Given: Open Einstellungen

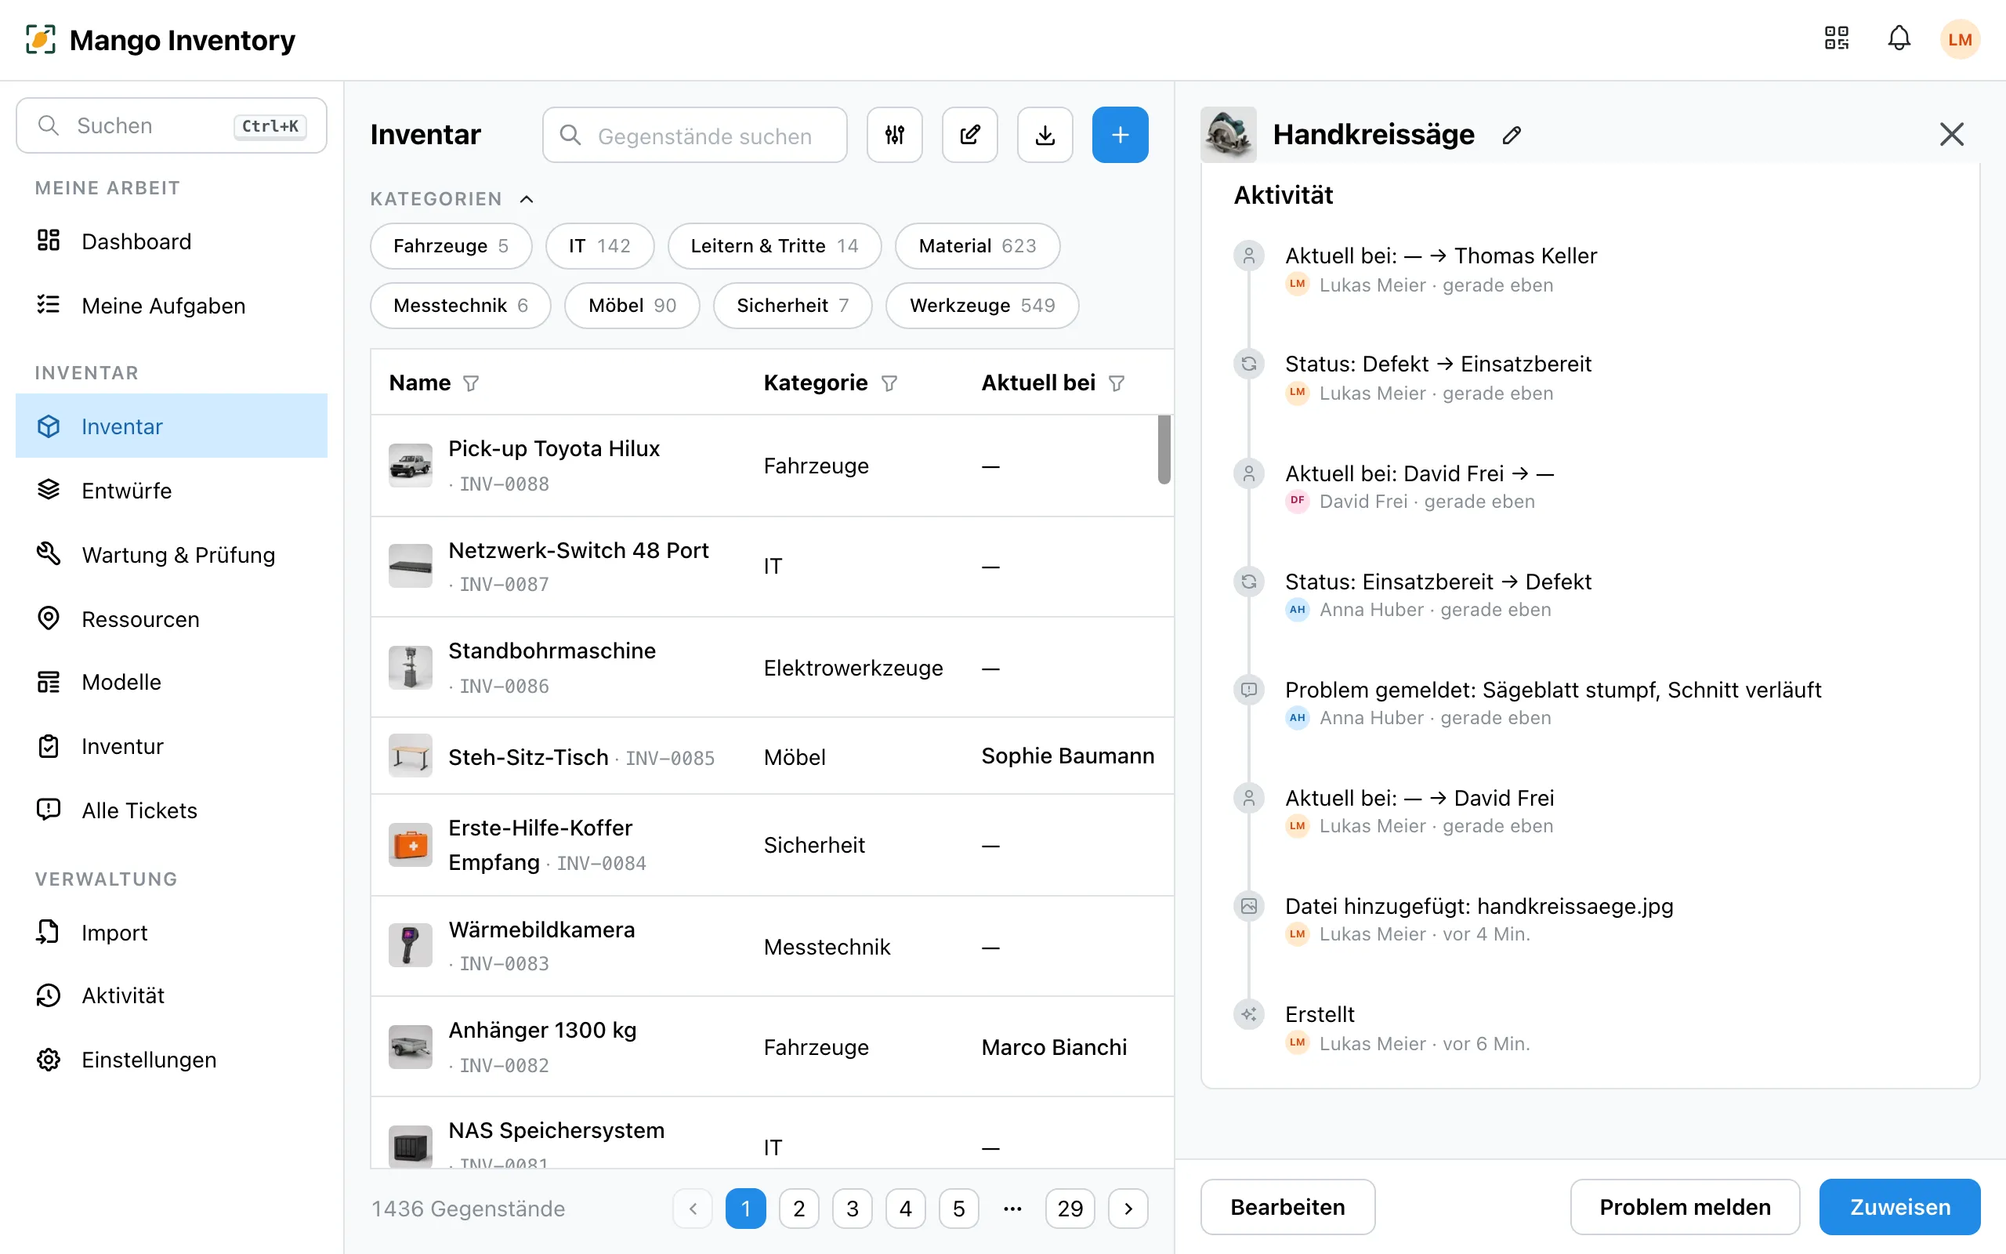Looking at the screenshot, I should coord(172,1060).
